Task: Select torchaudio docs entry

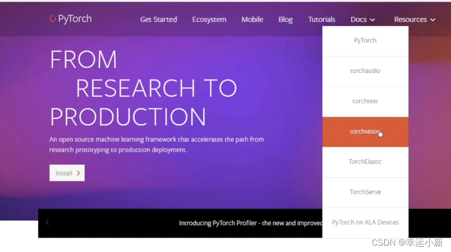Action: pos(365,72)
